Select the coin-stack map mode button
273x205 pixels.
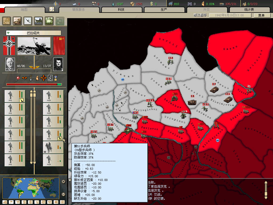click(30, 202)
